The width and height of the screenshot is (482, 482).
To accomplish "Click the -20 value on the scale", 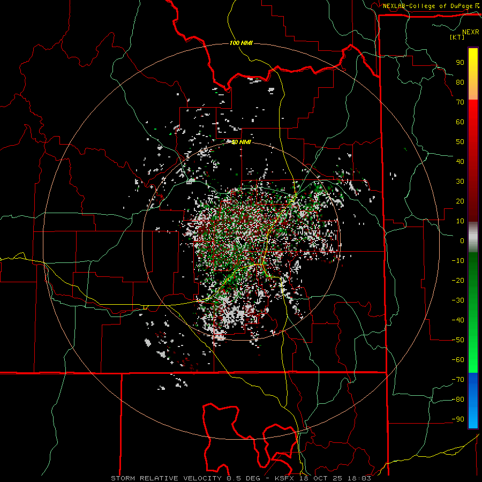I will point(458,280).
